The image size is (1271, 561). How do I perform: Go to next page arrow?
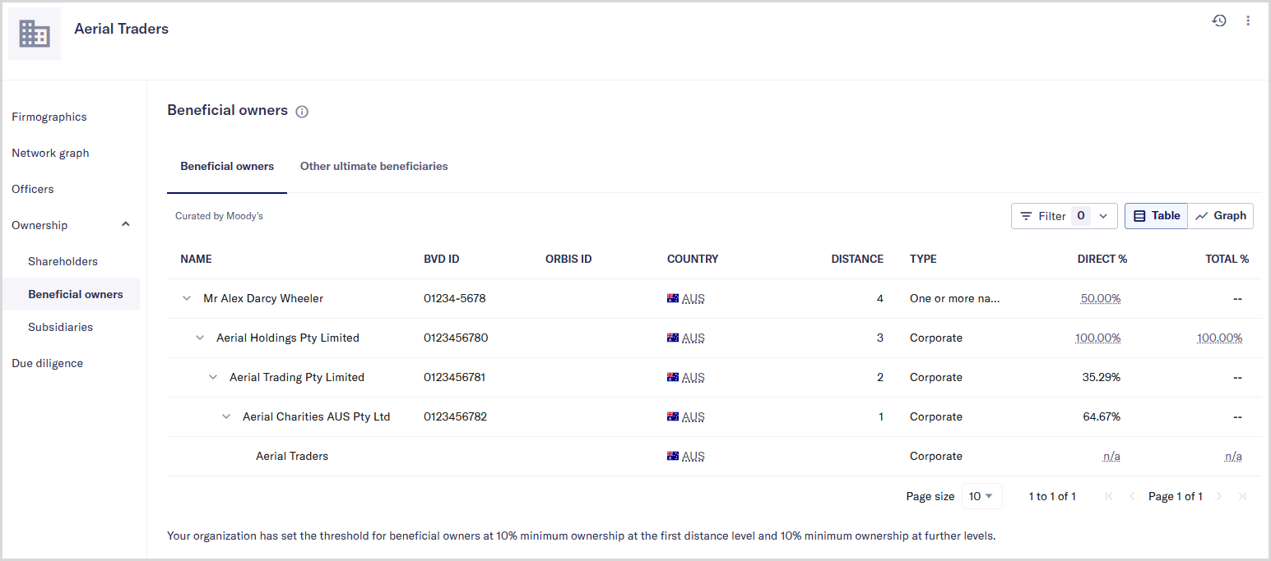1219,496
